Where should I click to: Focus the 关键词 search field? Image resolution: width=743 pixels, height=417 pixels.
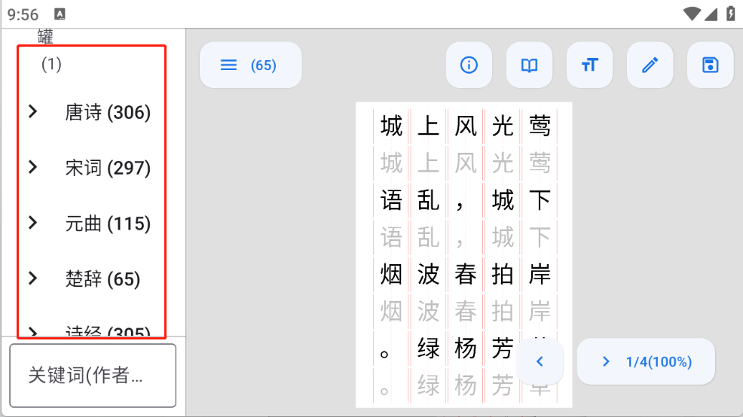click(x=93, y=376)
